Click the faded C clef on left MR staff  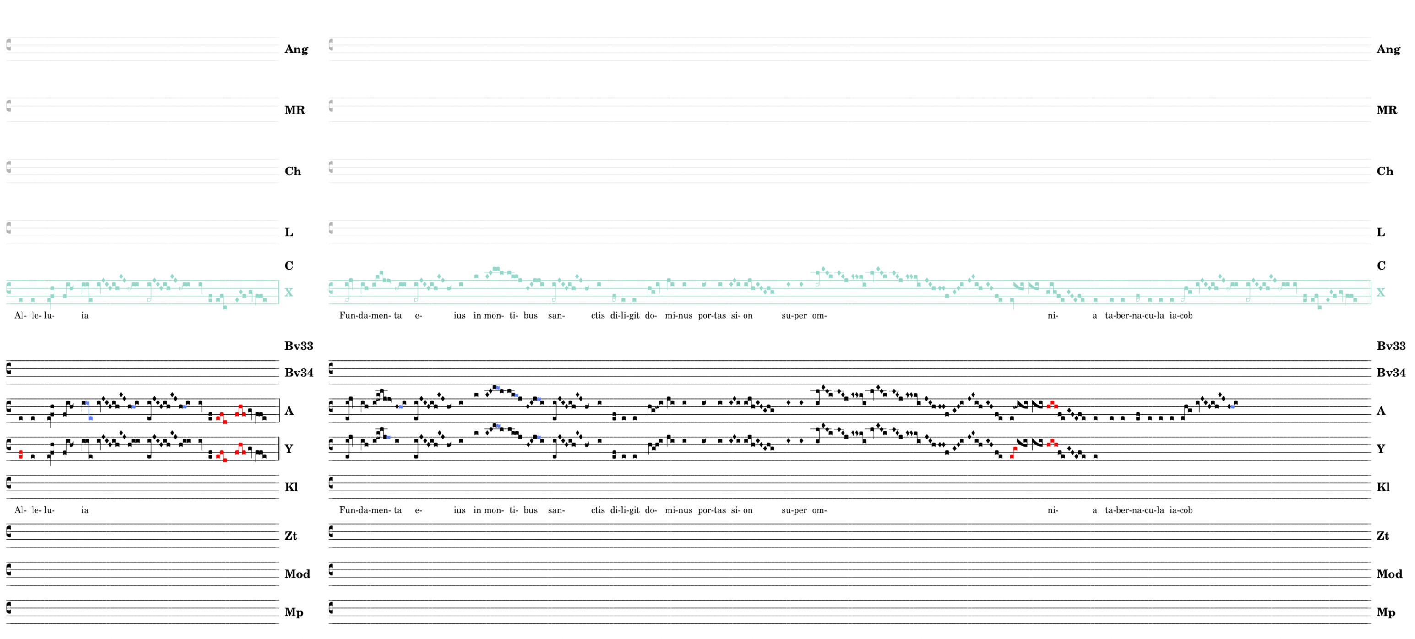pos(9,106)
